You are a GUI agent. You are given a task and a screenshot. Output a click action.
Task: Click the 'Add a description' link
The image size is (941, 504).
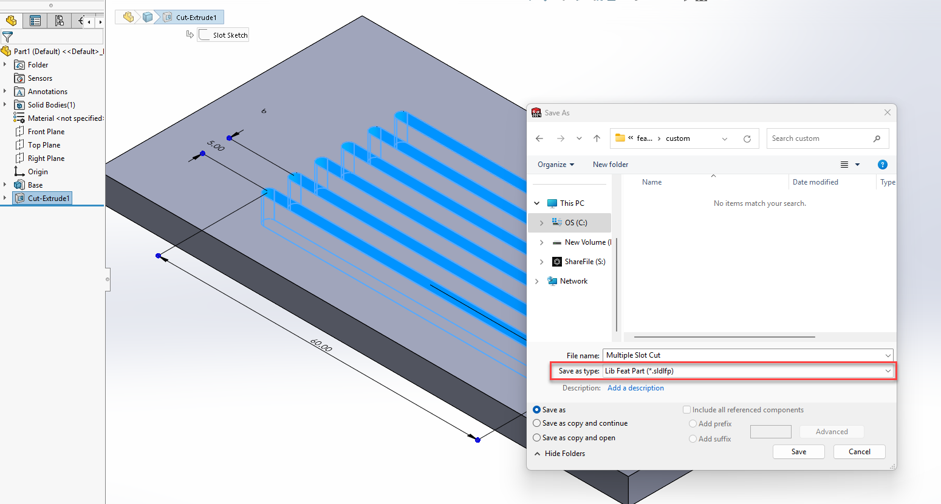pos(635,388)
